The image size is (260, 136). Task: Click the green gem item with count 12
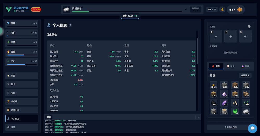(x=235, y=111)
